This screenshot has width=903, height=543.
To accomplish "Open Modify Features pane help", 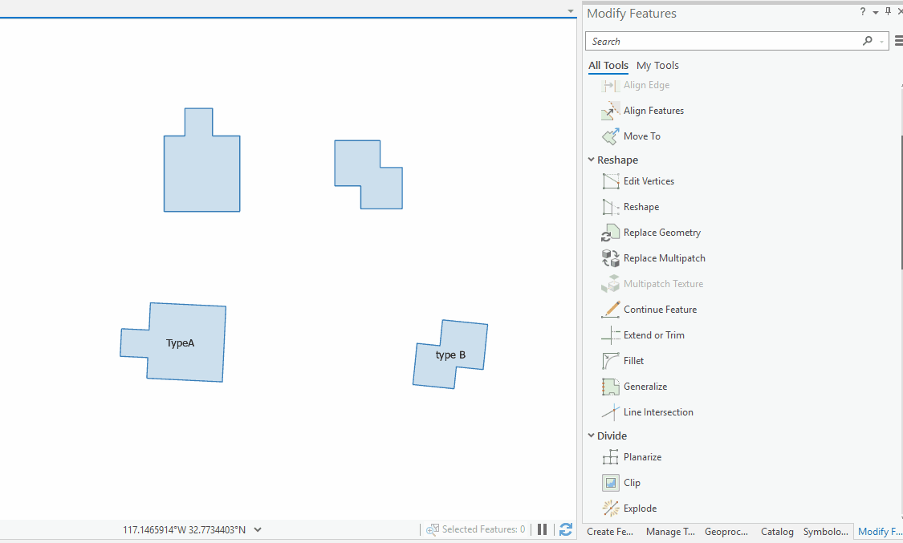I will (x=861, y=11).
